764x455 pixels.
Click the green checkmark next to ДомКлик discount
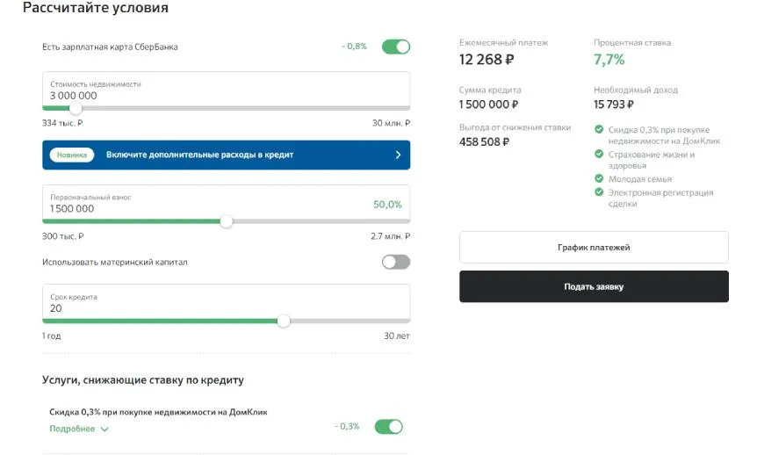[x=600, y=130]
